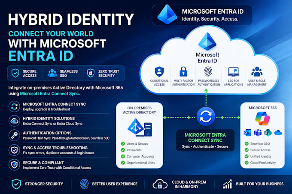This screenshot has height=194, width=292.
Task: Click the MICROSOFT 365 card title
Action: (262, 108)
